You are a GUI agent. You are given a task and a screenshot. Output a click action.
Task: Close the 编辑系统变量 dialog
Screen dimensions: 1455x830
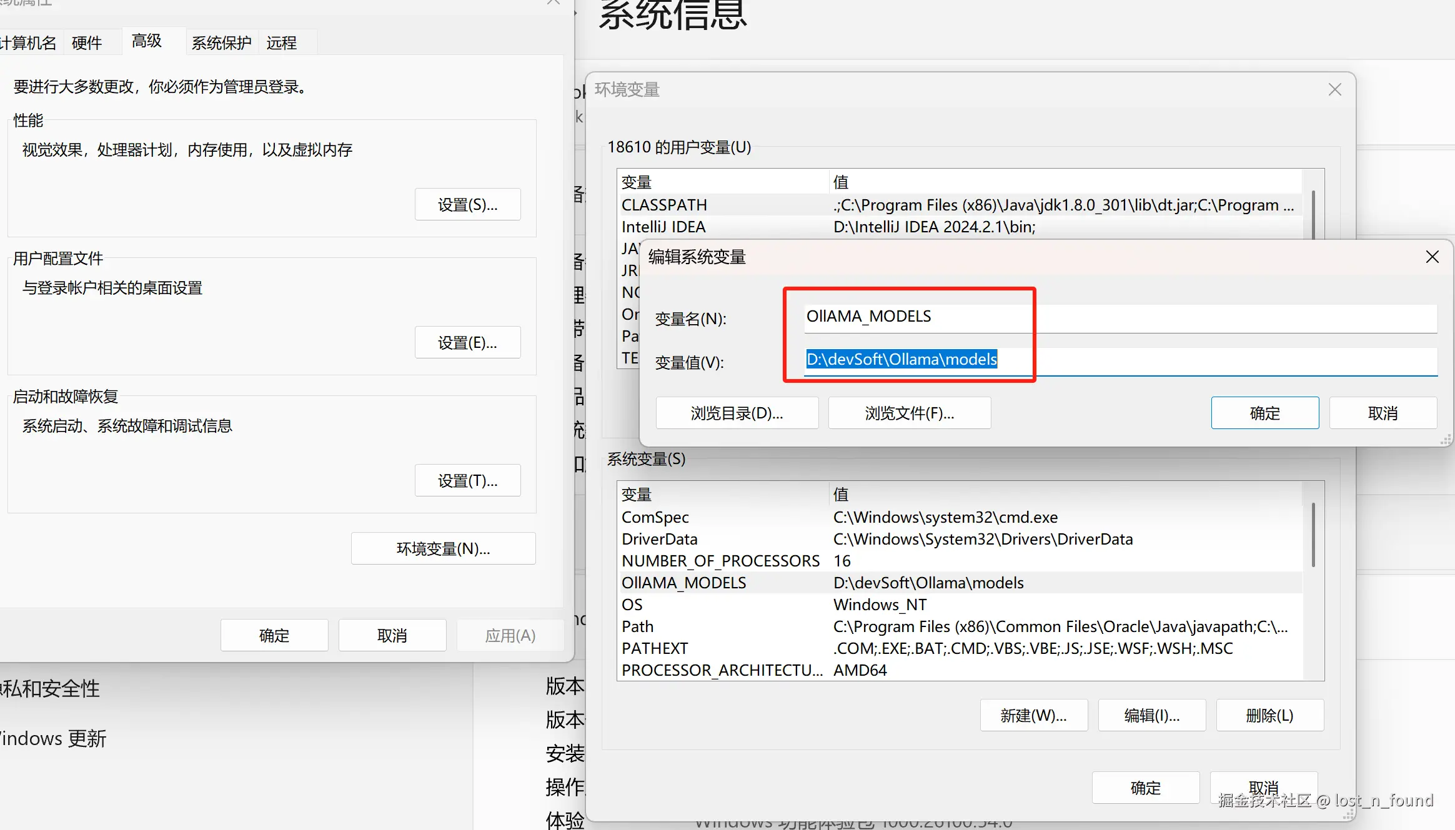pos(1432,257)
